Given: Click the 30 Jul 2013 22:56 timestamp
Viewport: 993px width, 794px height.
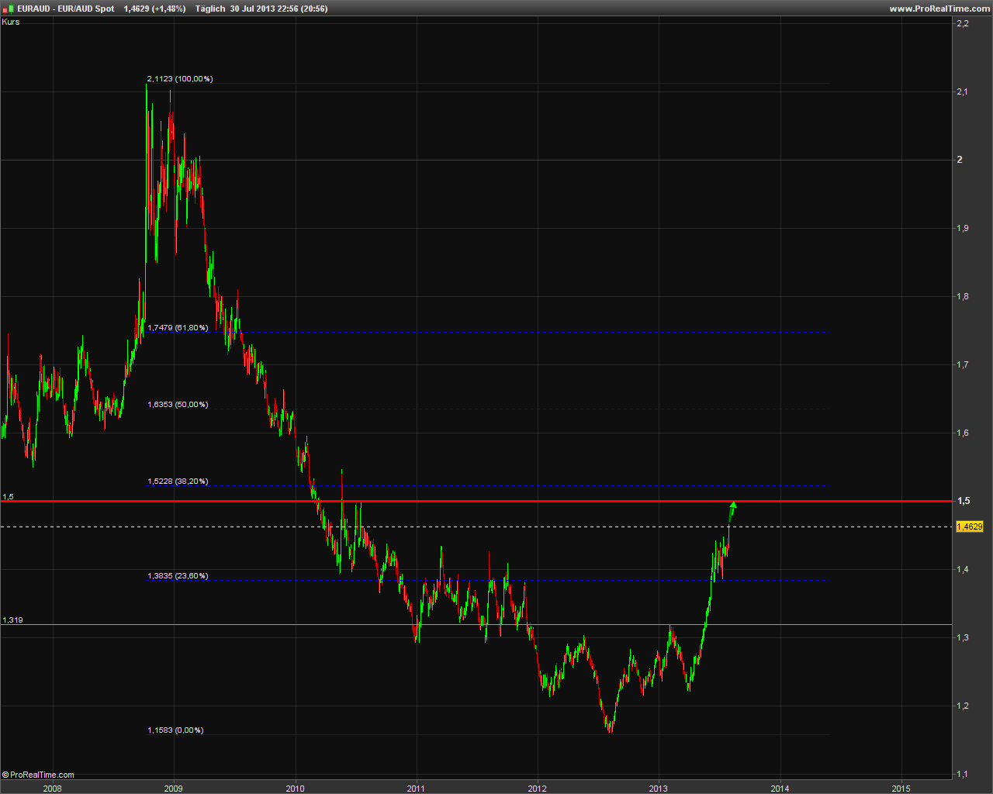Looking at the screenshot, I should tap(264, 9).
